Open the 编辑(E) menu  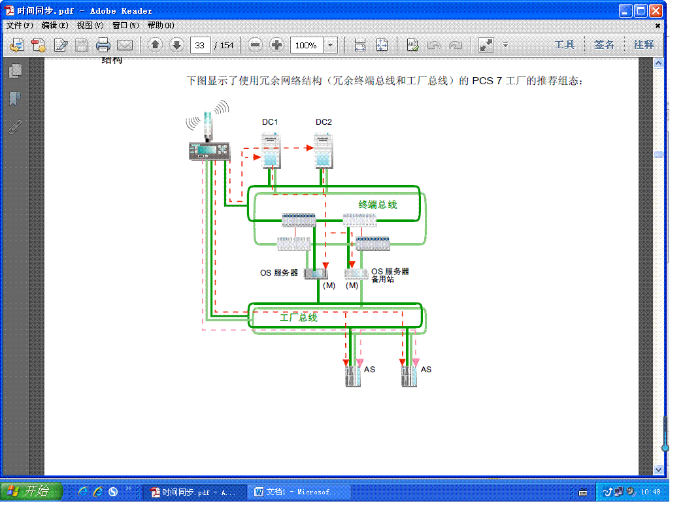[55, 25]
